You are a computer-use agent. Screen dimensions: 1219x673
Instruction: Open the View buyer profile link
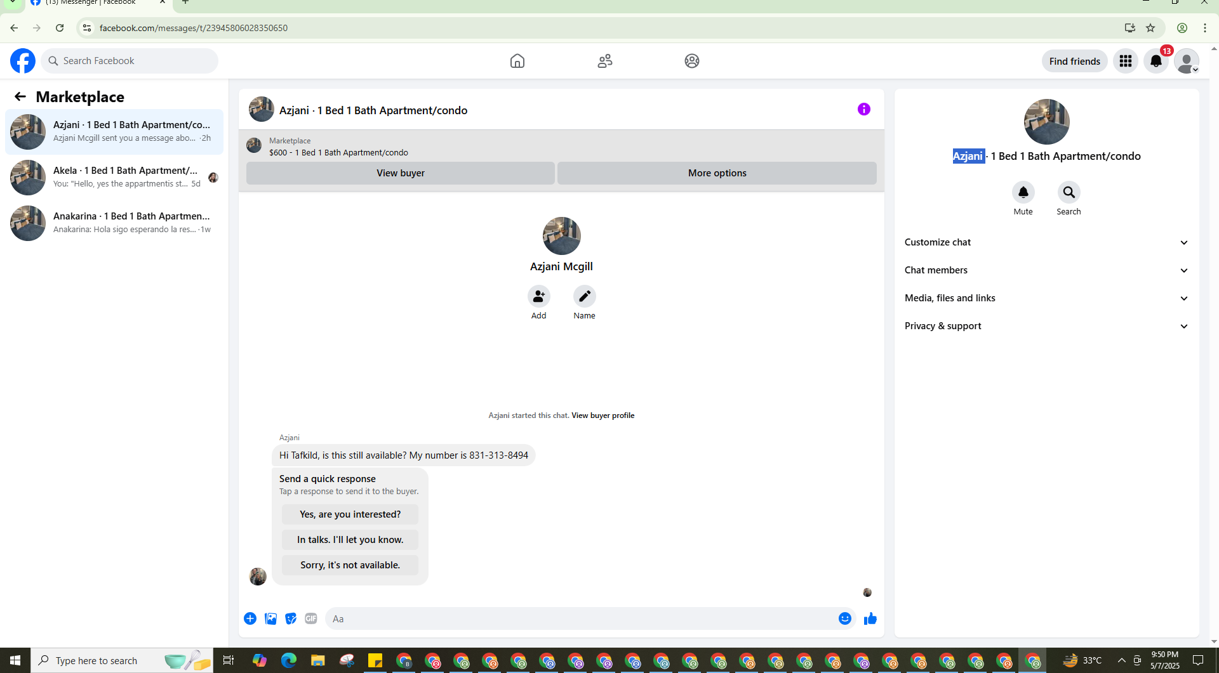[603, 415]
